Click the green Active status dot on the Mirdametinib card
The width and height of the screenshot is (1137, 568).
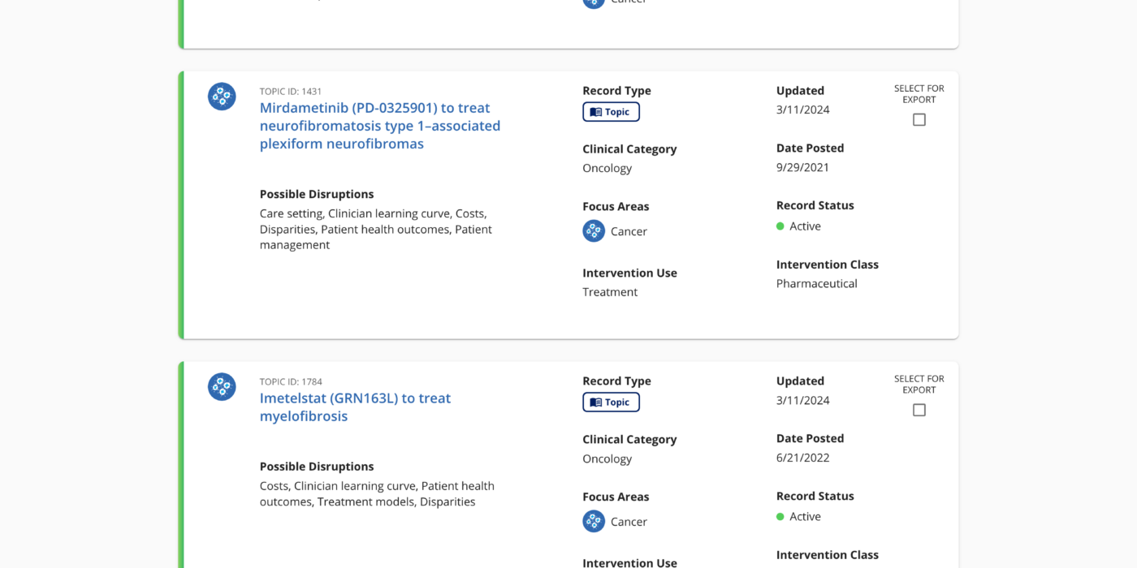click(780, 226)
